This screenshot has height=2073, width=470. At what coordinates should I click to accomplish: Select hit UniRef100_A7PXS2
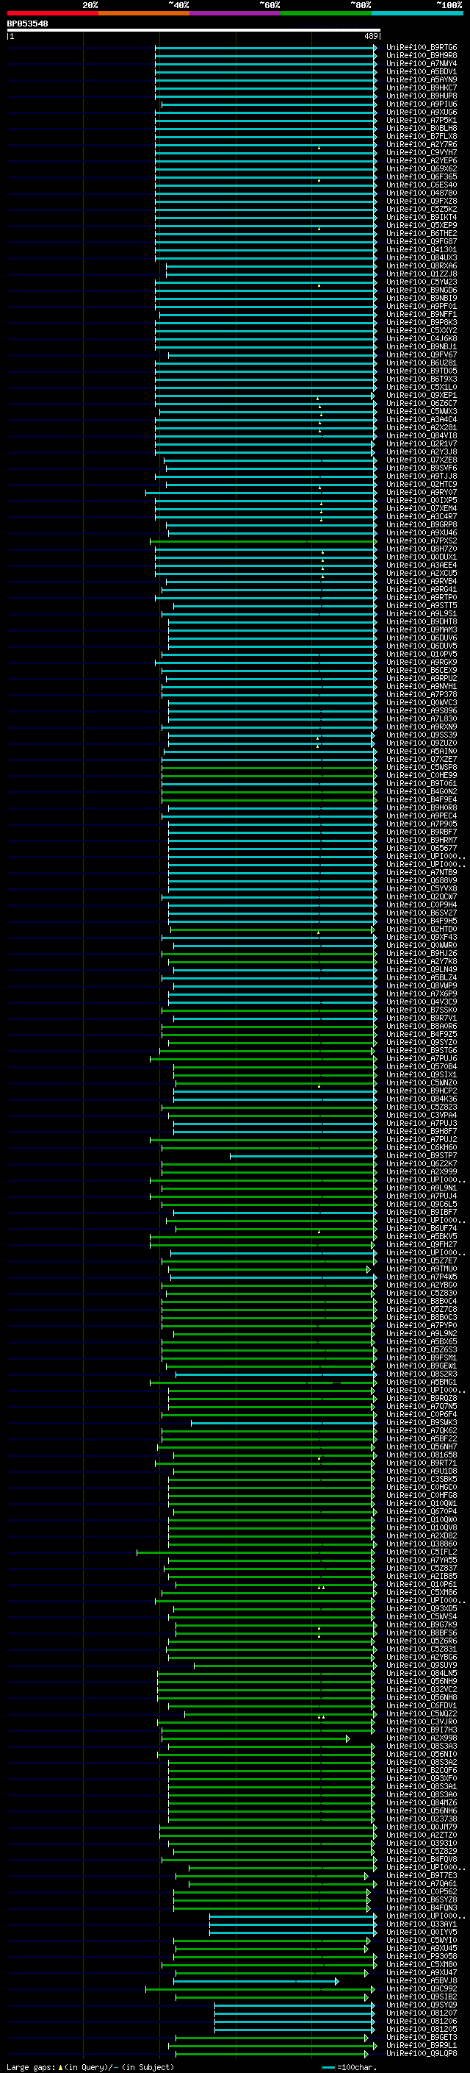pos(422,540)
